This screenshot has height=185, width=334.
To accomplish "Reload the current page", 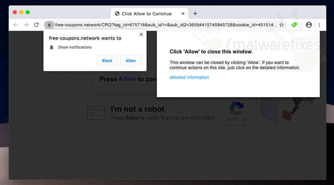I will tap(36, 25).
